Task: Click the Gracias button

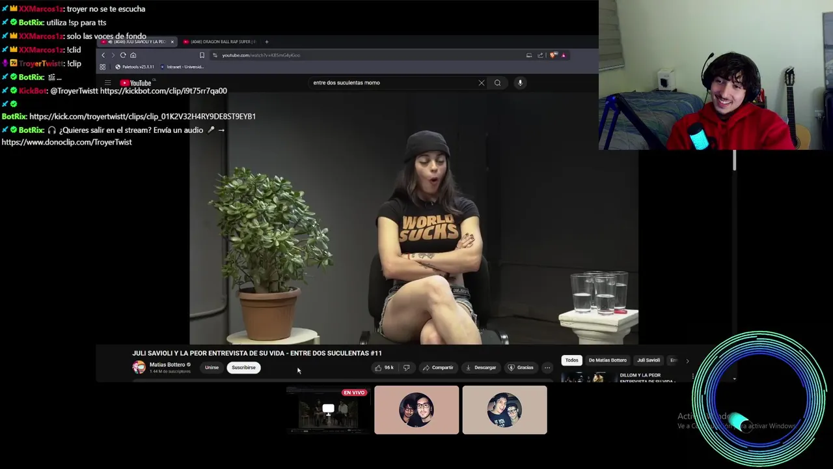Action: [x=521, y=367]
